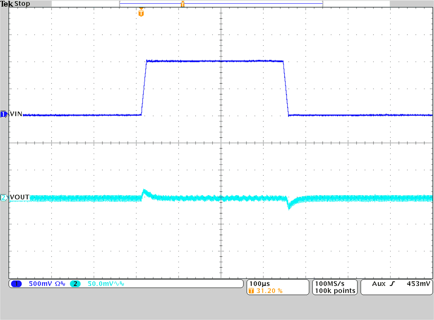The width and height of the screenshot is (434, 320).
Task: Toggle Channel 2 display via its marker arrow
Action: coord(3,197)
